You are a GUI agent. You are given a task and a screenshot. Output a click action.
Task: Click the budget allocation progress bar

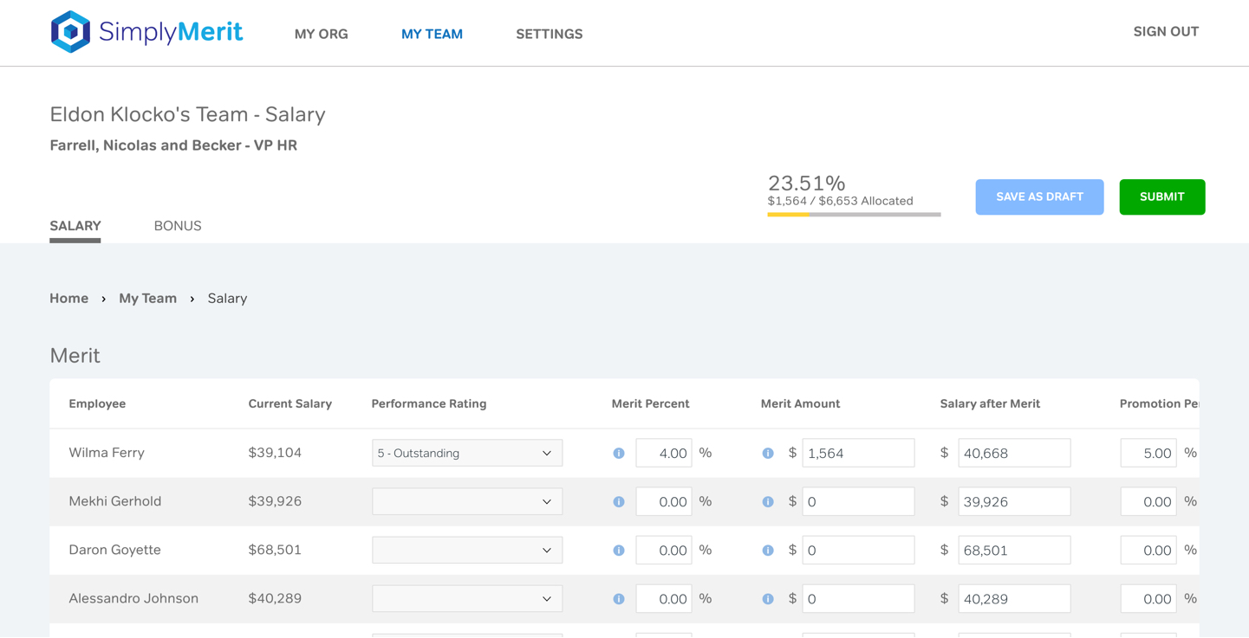click(854, 214)
